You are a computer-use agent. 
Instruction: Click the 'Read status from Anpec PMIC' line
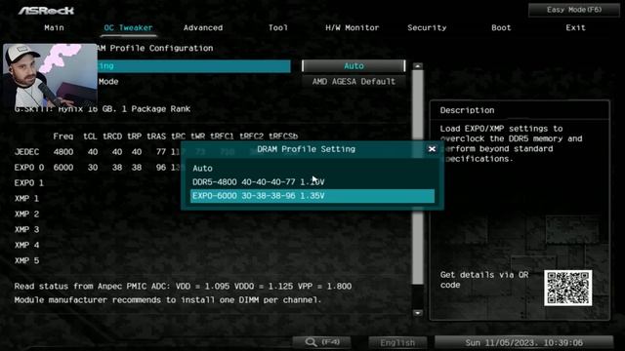[183, 286]
